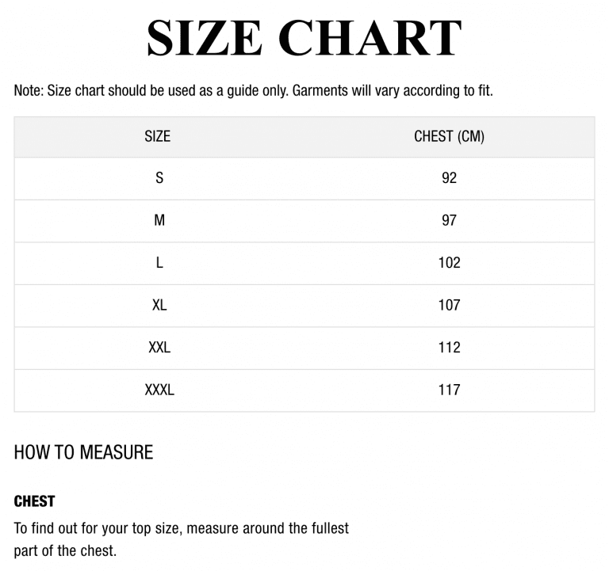Image resolution: width=609 pixels, height=571 pixels.
Task: Click the 97 chest measurement value
Action: click(x=449, y=220)
